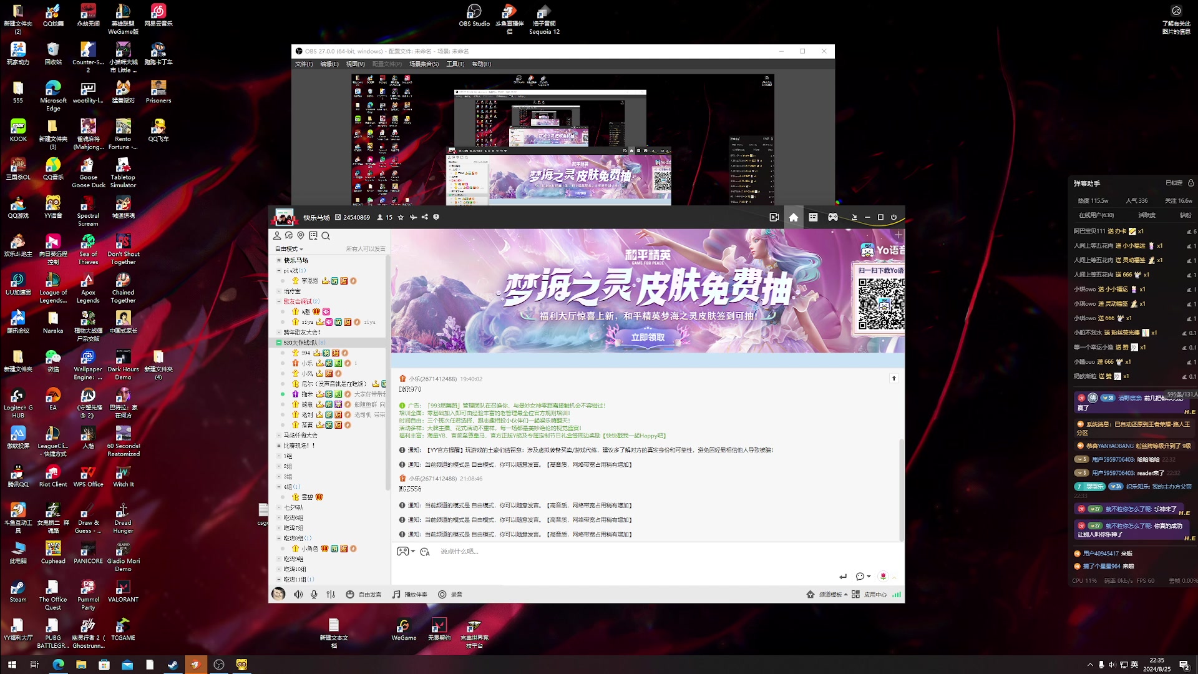Screen dimensions: 1198x674
Task: Click the game emoji icon in chat input
Action: [403, 551]
